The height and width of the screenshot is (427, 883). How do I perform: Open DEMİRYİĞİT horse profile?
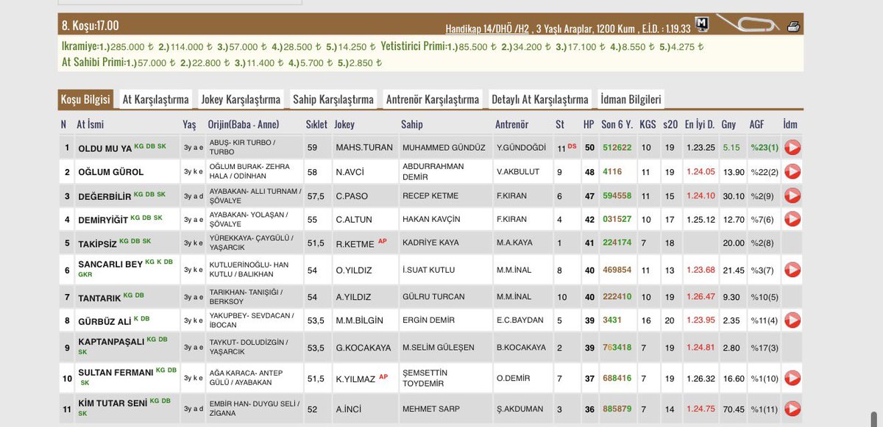102,219
